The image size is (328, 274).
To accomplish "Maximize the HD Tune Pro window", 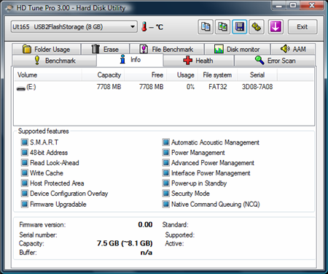I will [293, 6].
